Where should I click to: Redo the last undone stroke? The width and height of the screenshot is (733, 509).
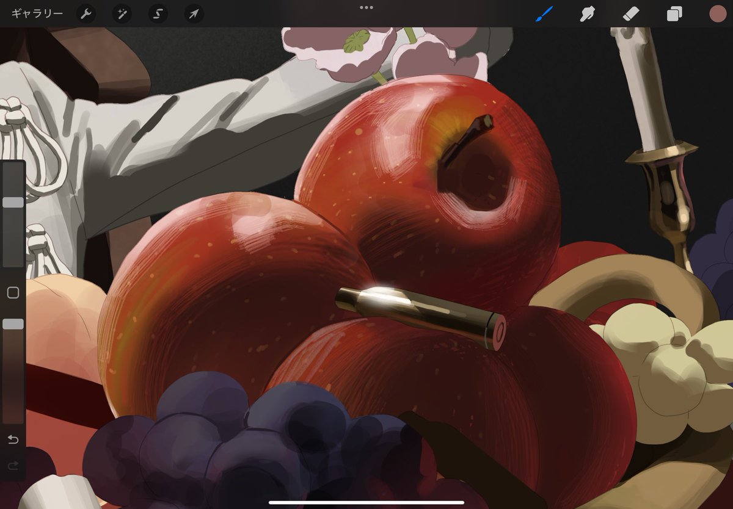[13, 466]
